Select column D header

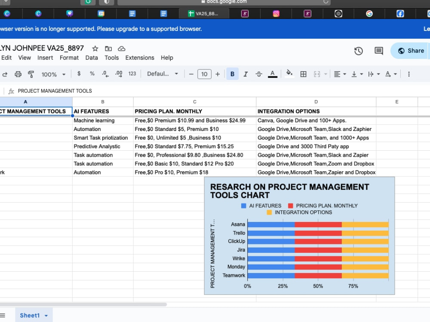(316, 102)
